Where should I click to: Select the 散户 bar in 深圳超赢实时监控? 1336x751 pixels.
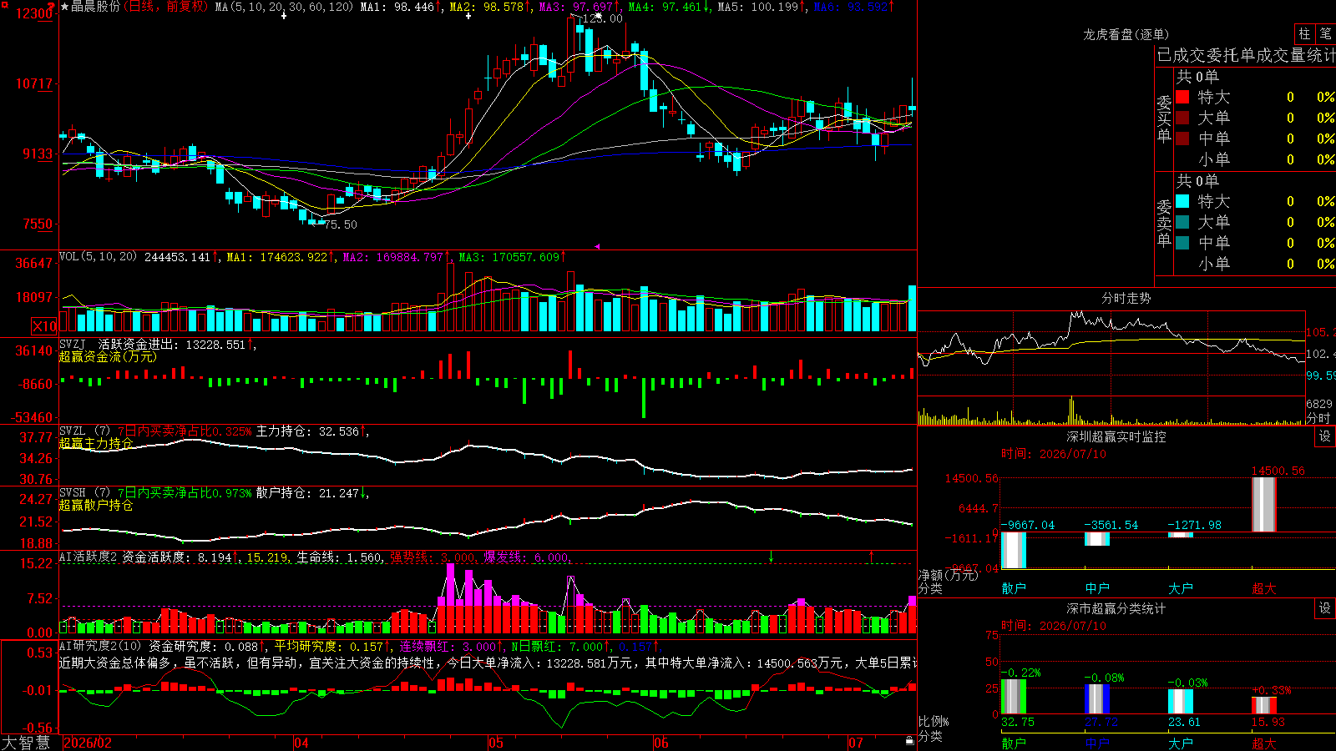[1014, 550]
